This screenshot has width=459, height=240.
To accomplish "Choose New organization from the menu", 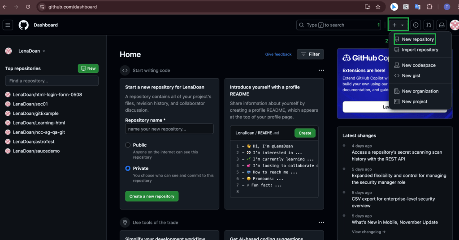I will click(x=420, y=91).
